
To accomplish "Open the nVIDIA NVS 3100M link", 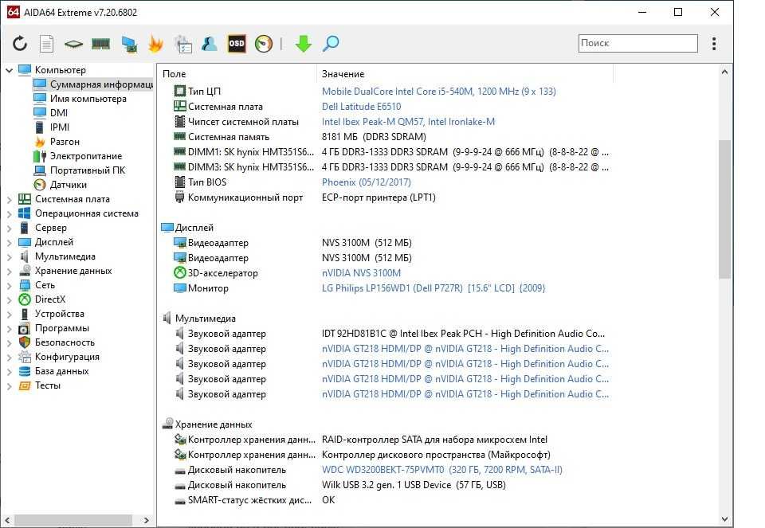I will 361,273.
